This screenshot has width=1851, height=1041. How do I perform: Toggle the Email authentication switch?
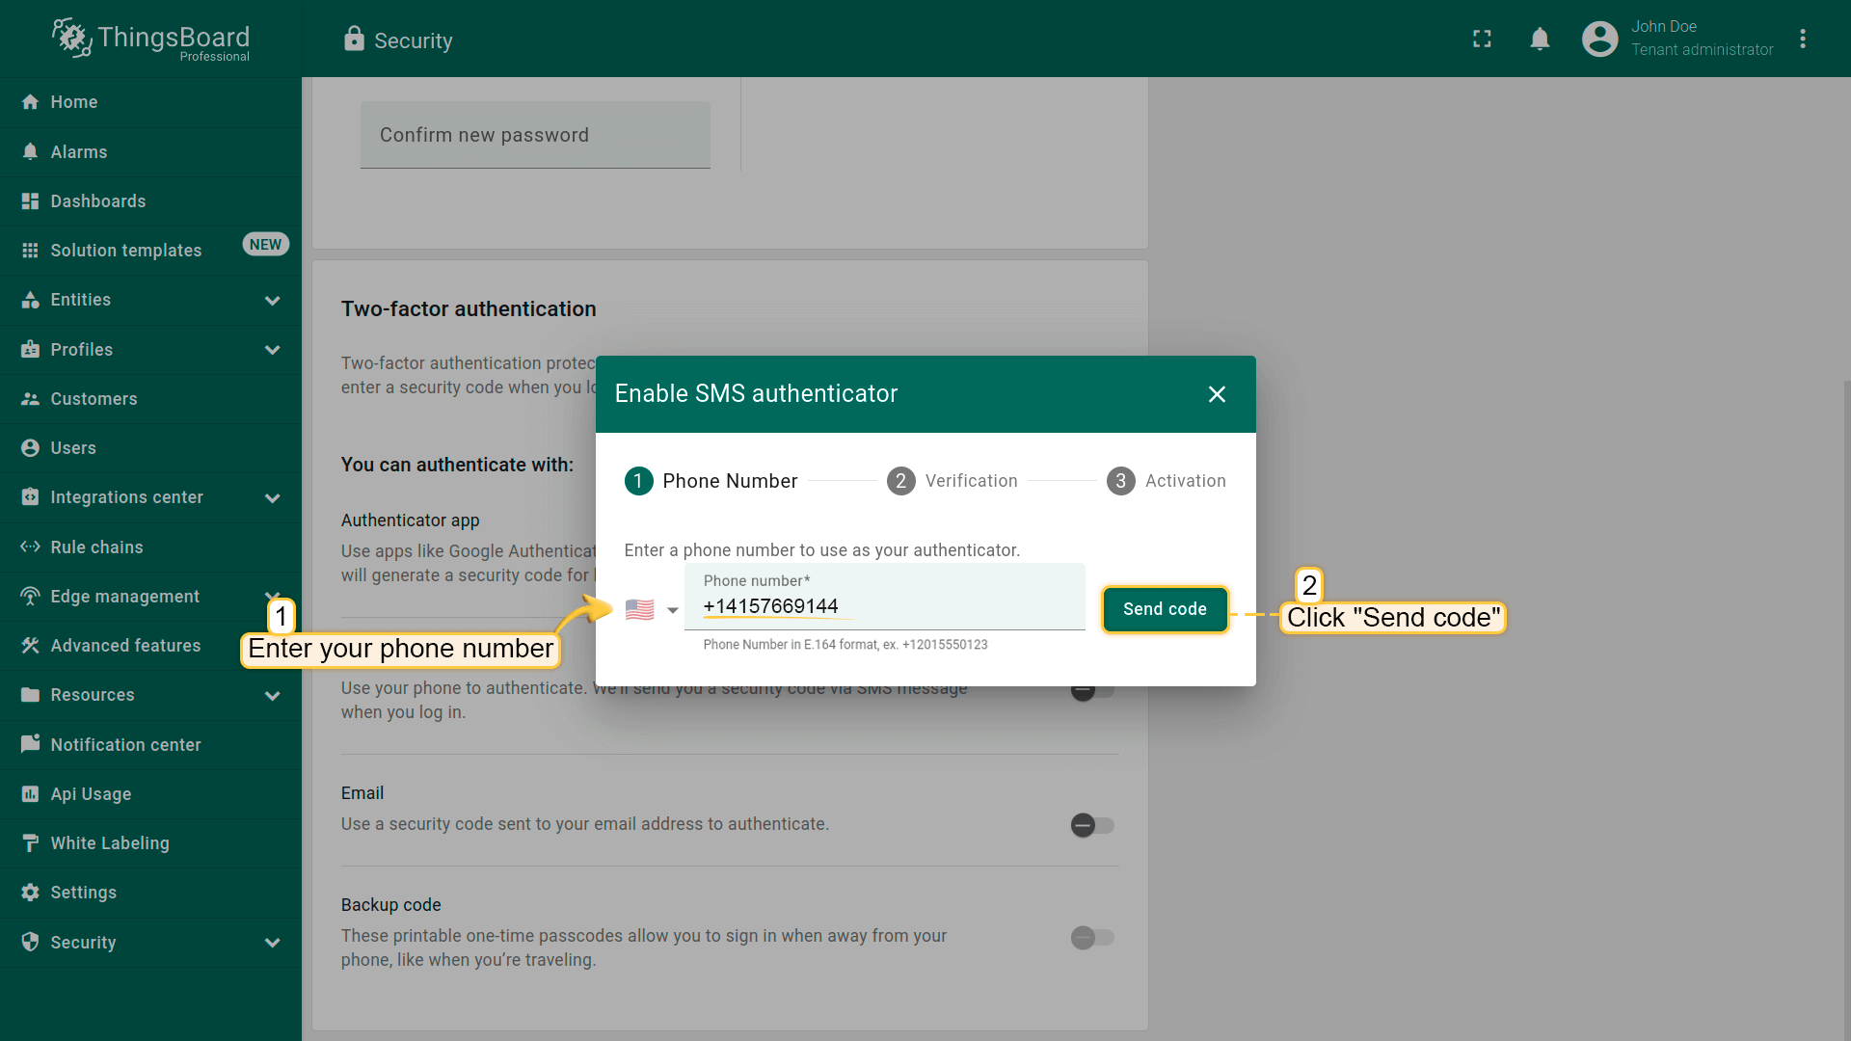coord(1092,825)
